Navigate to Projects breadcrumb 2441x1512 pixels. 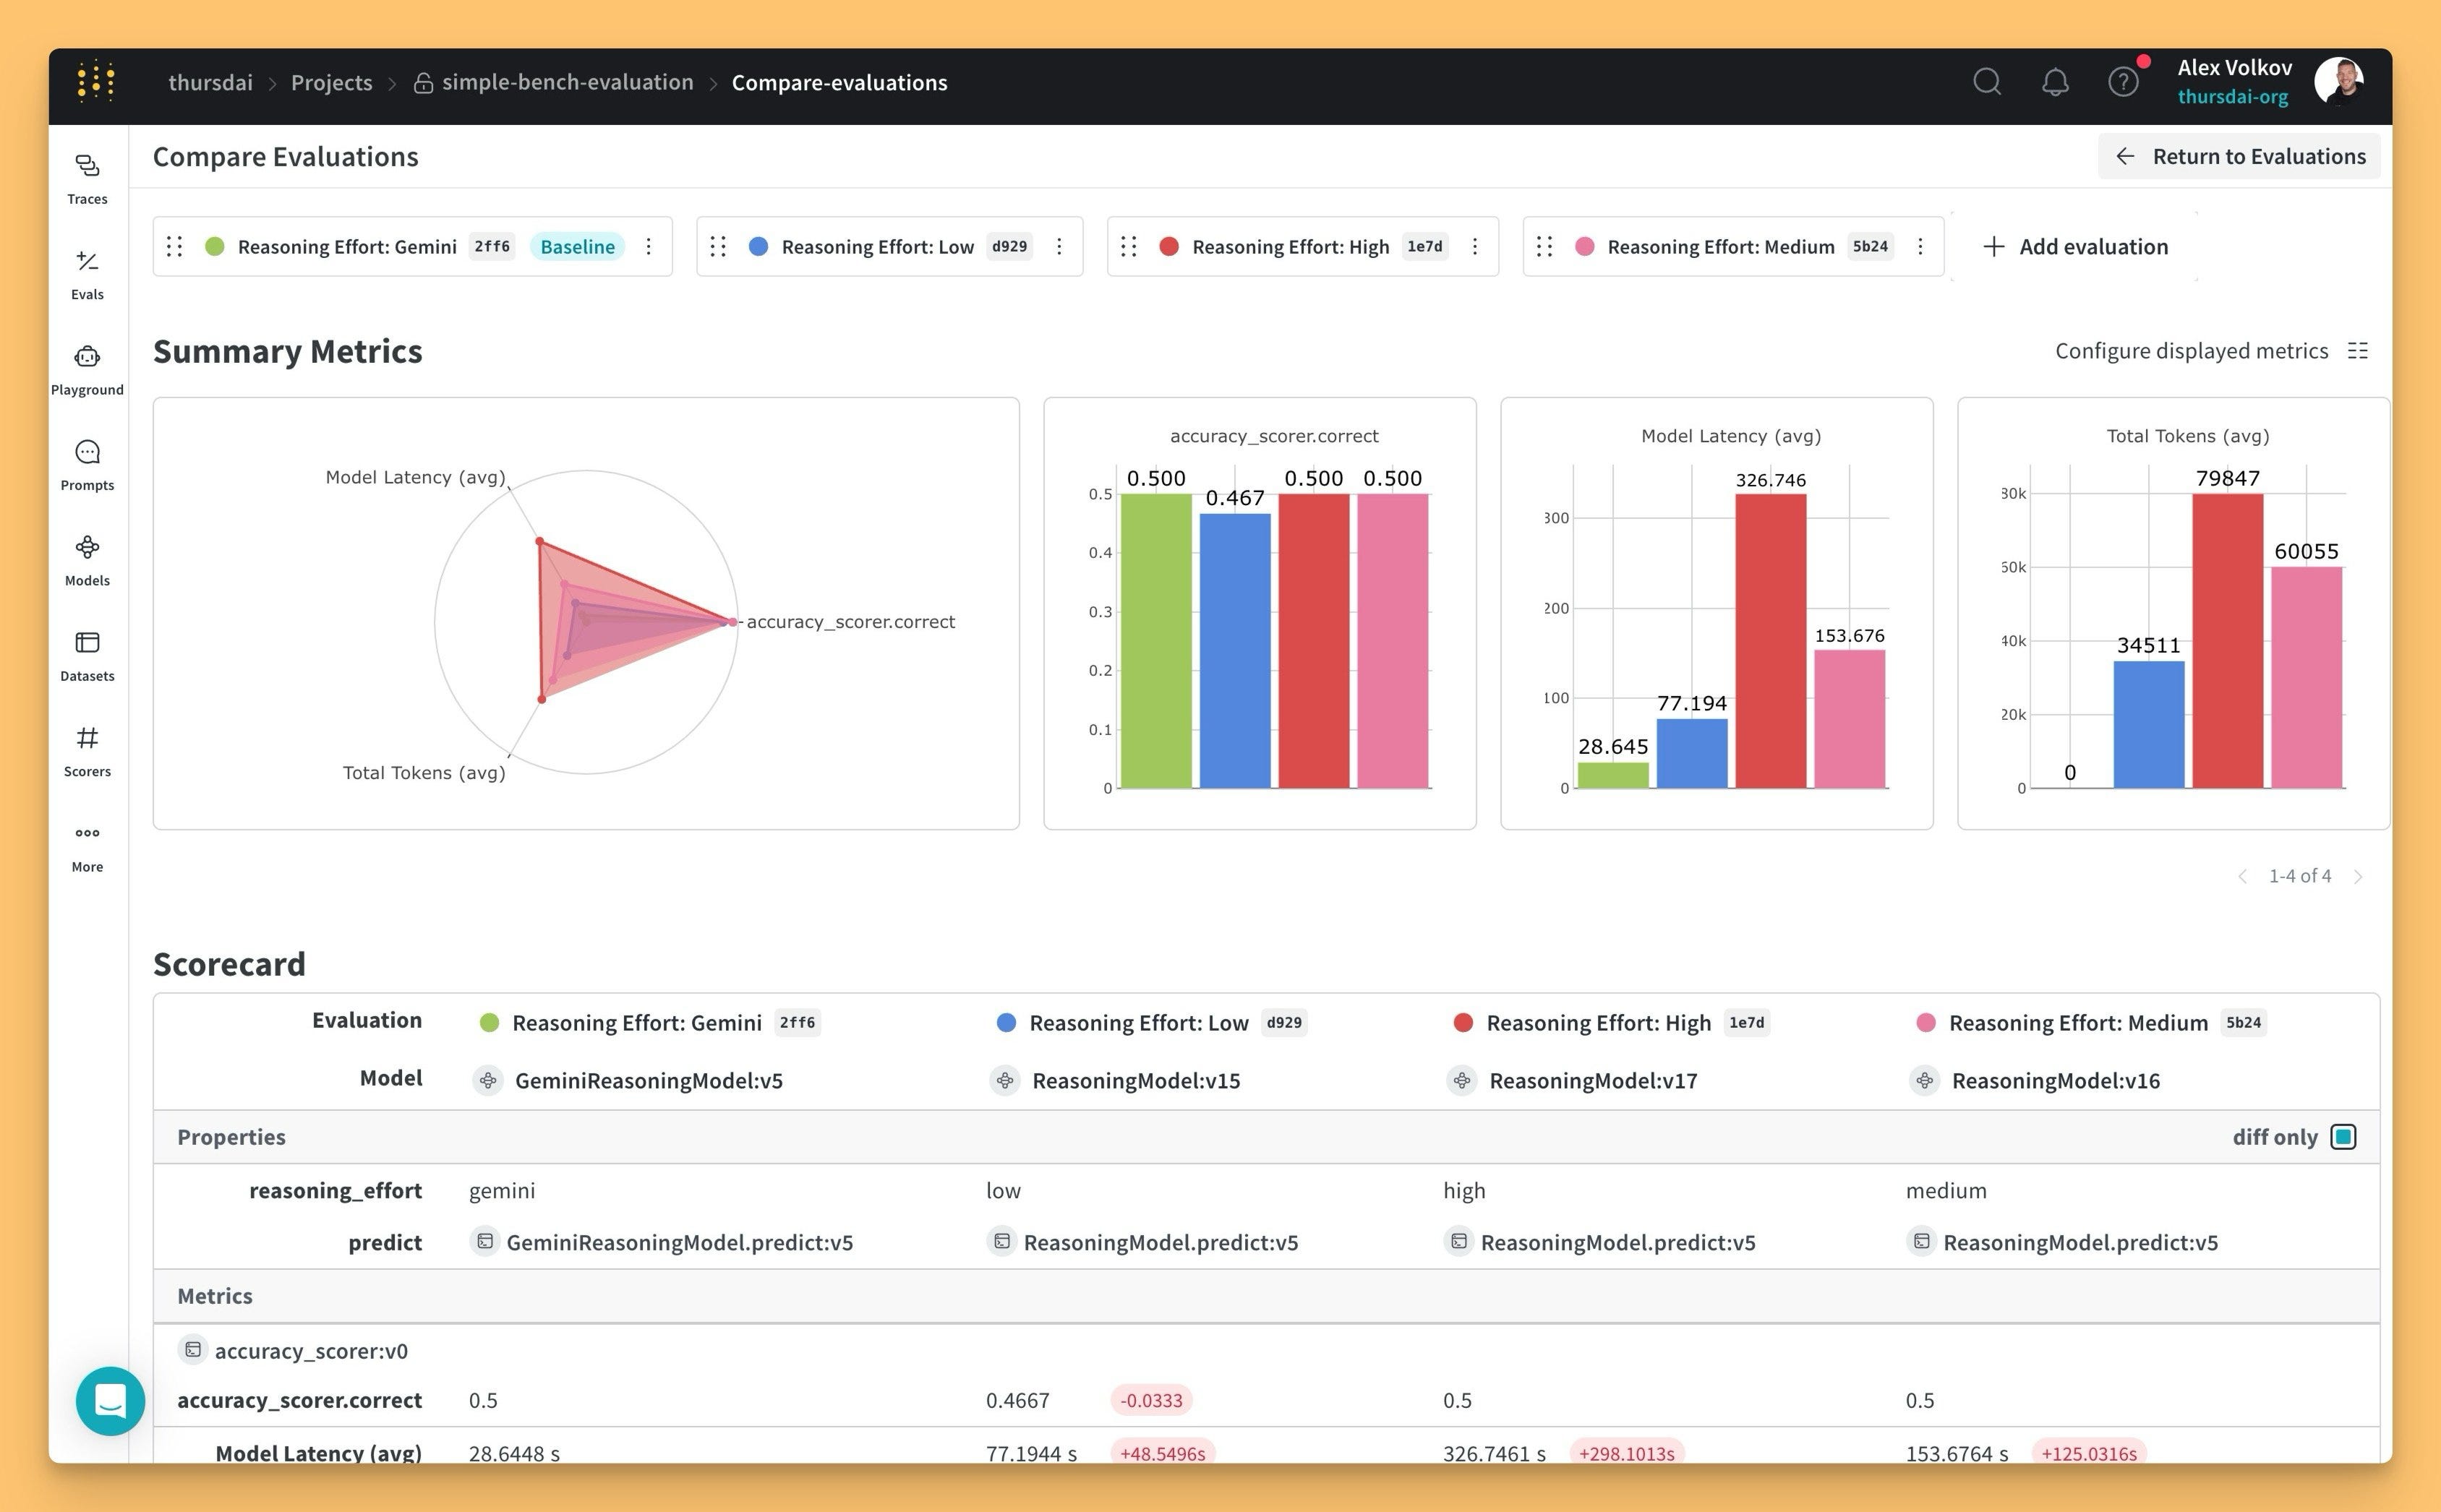331,82
